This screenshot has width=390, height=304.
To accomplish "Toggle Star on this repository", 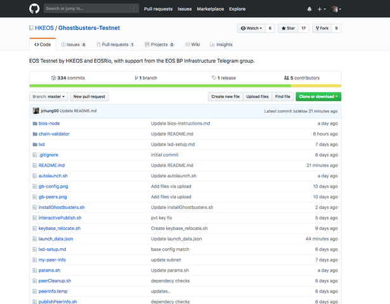I will (x=288, y=28).
